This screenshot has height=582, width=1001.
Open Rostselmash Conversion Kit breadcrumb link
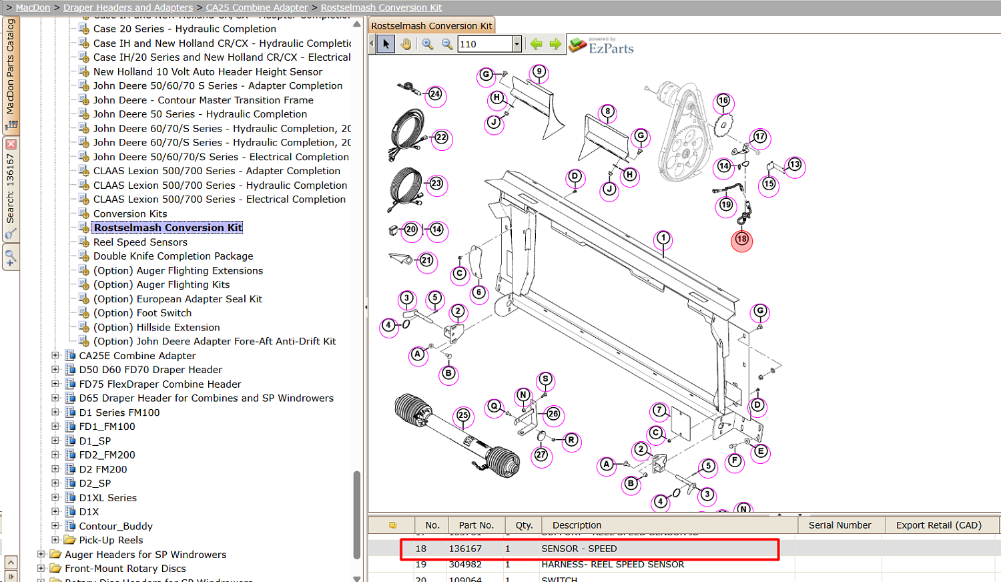[x=381, y=7]
